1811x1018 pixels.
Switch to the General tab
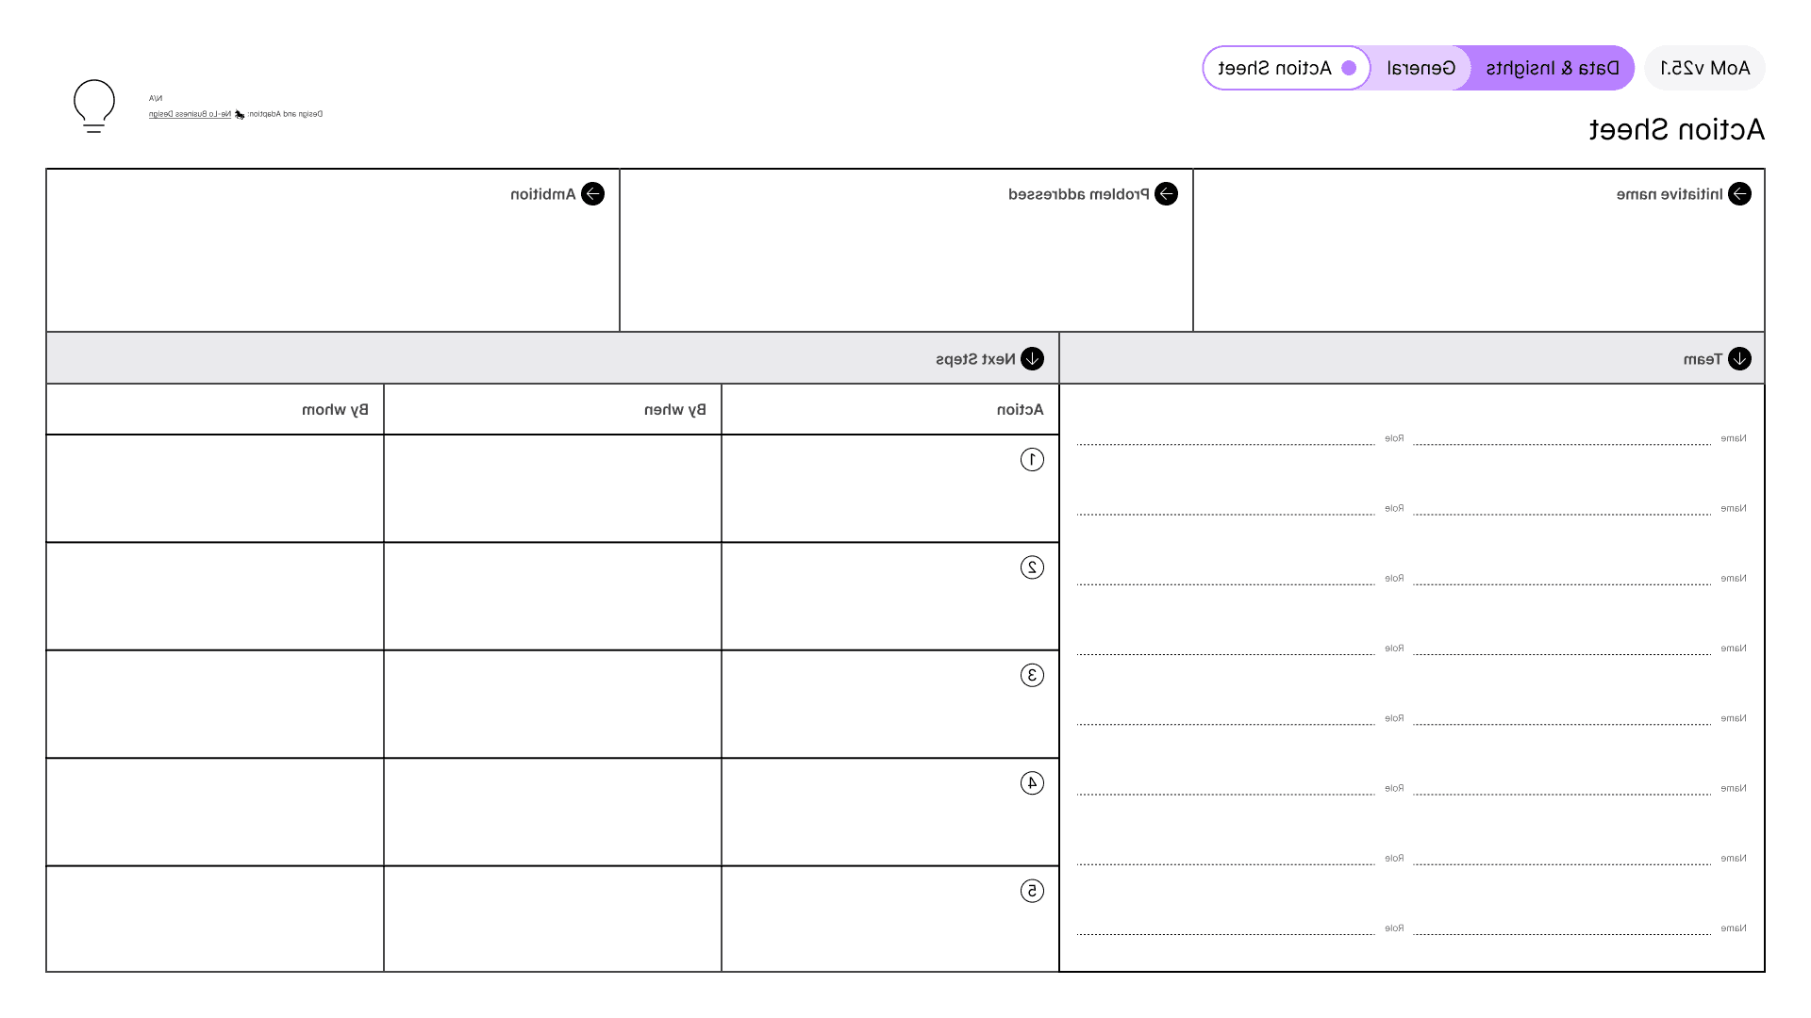[x=1421, y=68]
